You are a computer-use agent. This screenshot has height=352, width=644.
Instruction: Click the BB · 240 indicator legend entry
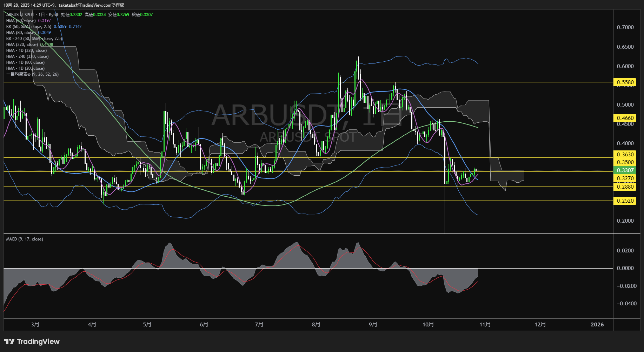pyautogui.click(x=34, y=39)
